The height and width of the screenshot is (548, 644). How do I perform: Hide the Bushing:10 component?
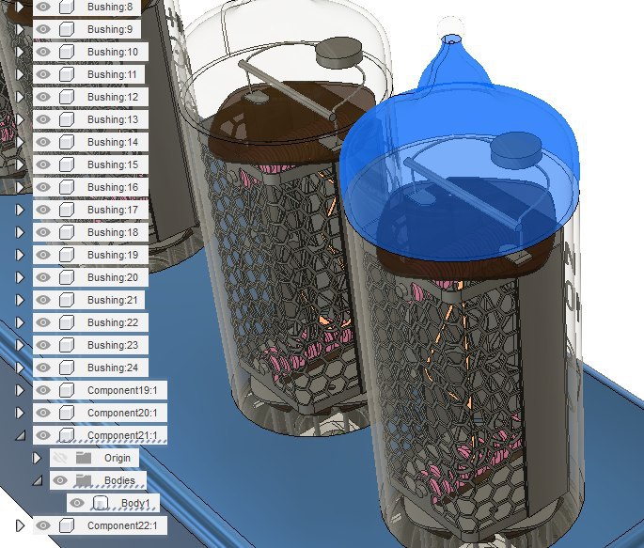click(43, 52)
